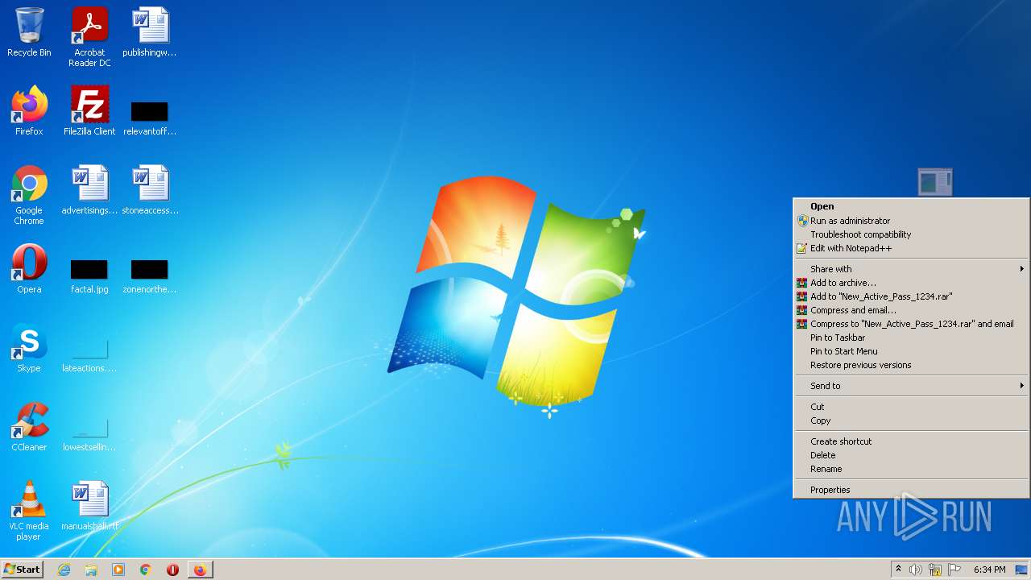1031x580 pixels.
Task: Open the Recycle Bin desktop icon
Action: (x=29, y=32)
